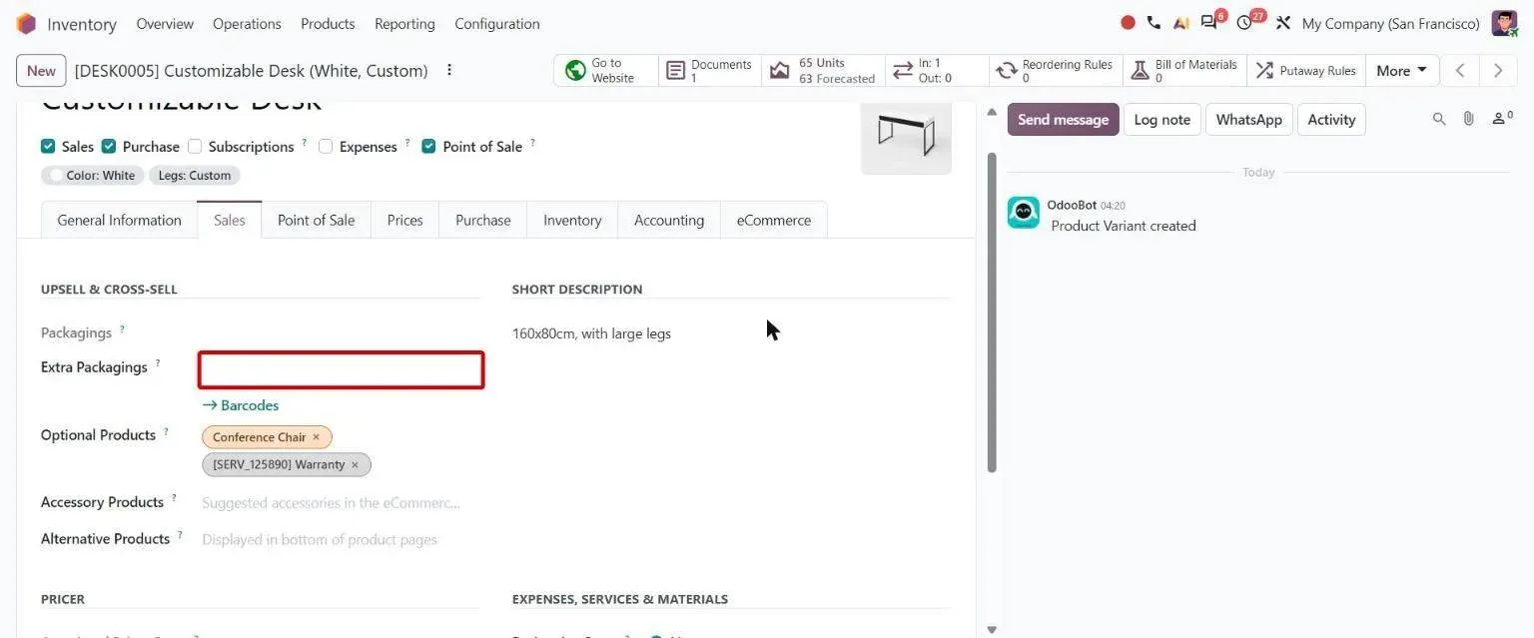The height and width of the screenshot is (638, 1534).
Task: Open the In/Out moves smart button
Action: (937, 70)
